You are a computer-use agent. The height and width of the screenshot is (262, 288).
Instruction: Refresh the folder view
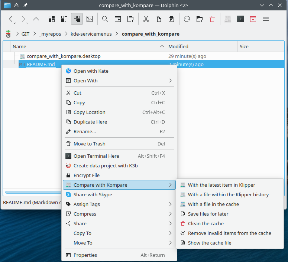(x=187, y=19)
